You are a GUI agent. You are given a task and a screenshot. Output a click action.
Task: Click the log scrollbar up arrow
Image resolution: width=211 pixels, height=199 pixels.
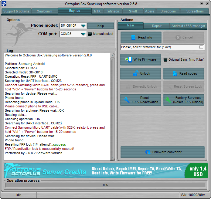[112, 56]
